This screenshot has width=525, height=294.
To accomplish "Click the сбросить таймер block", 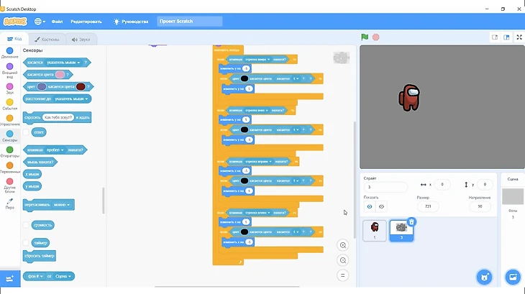I will click(x=39, y=256).
